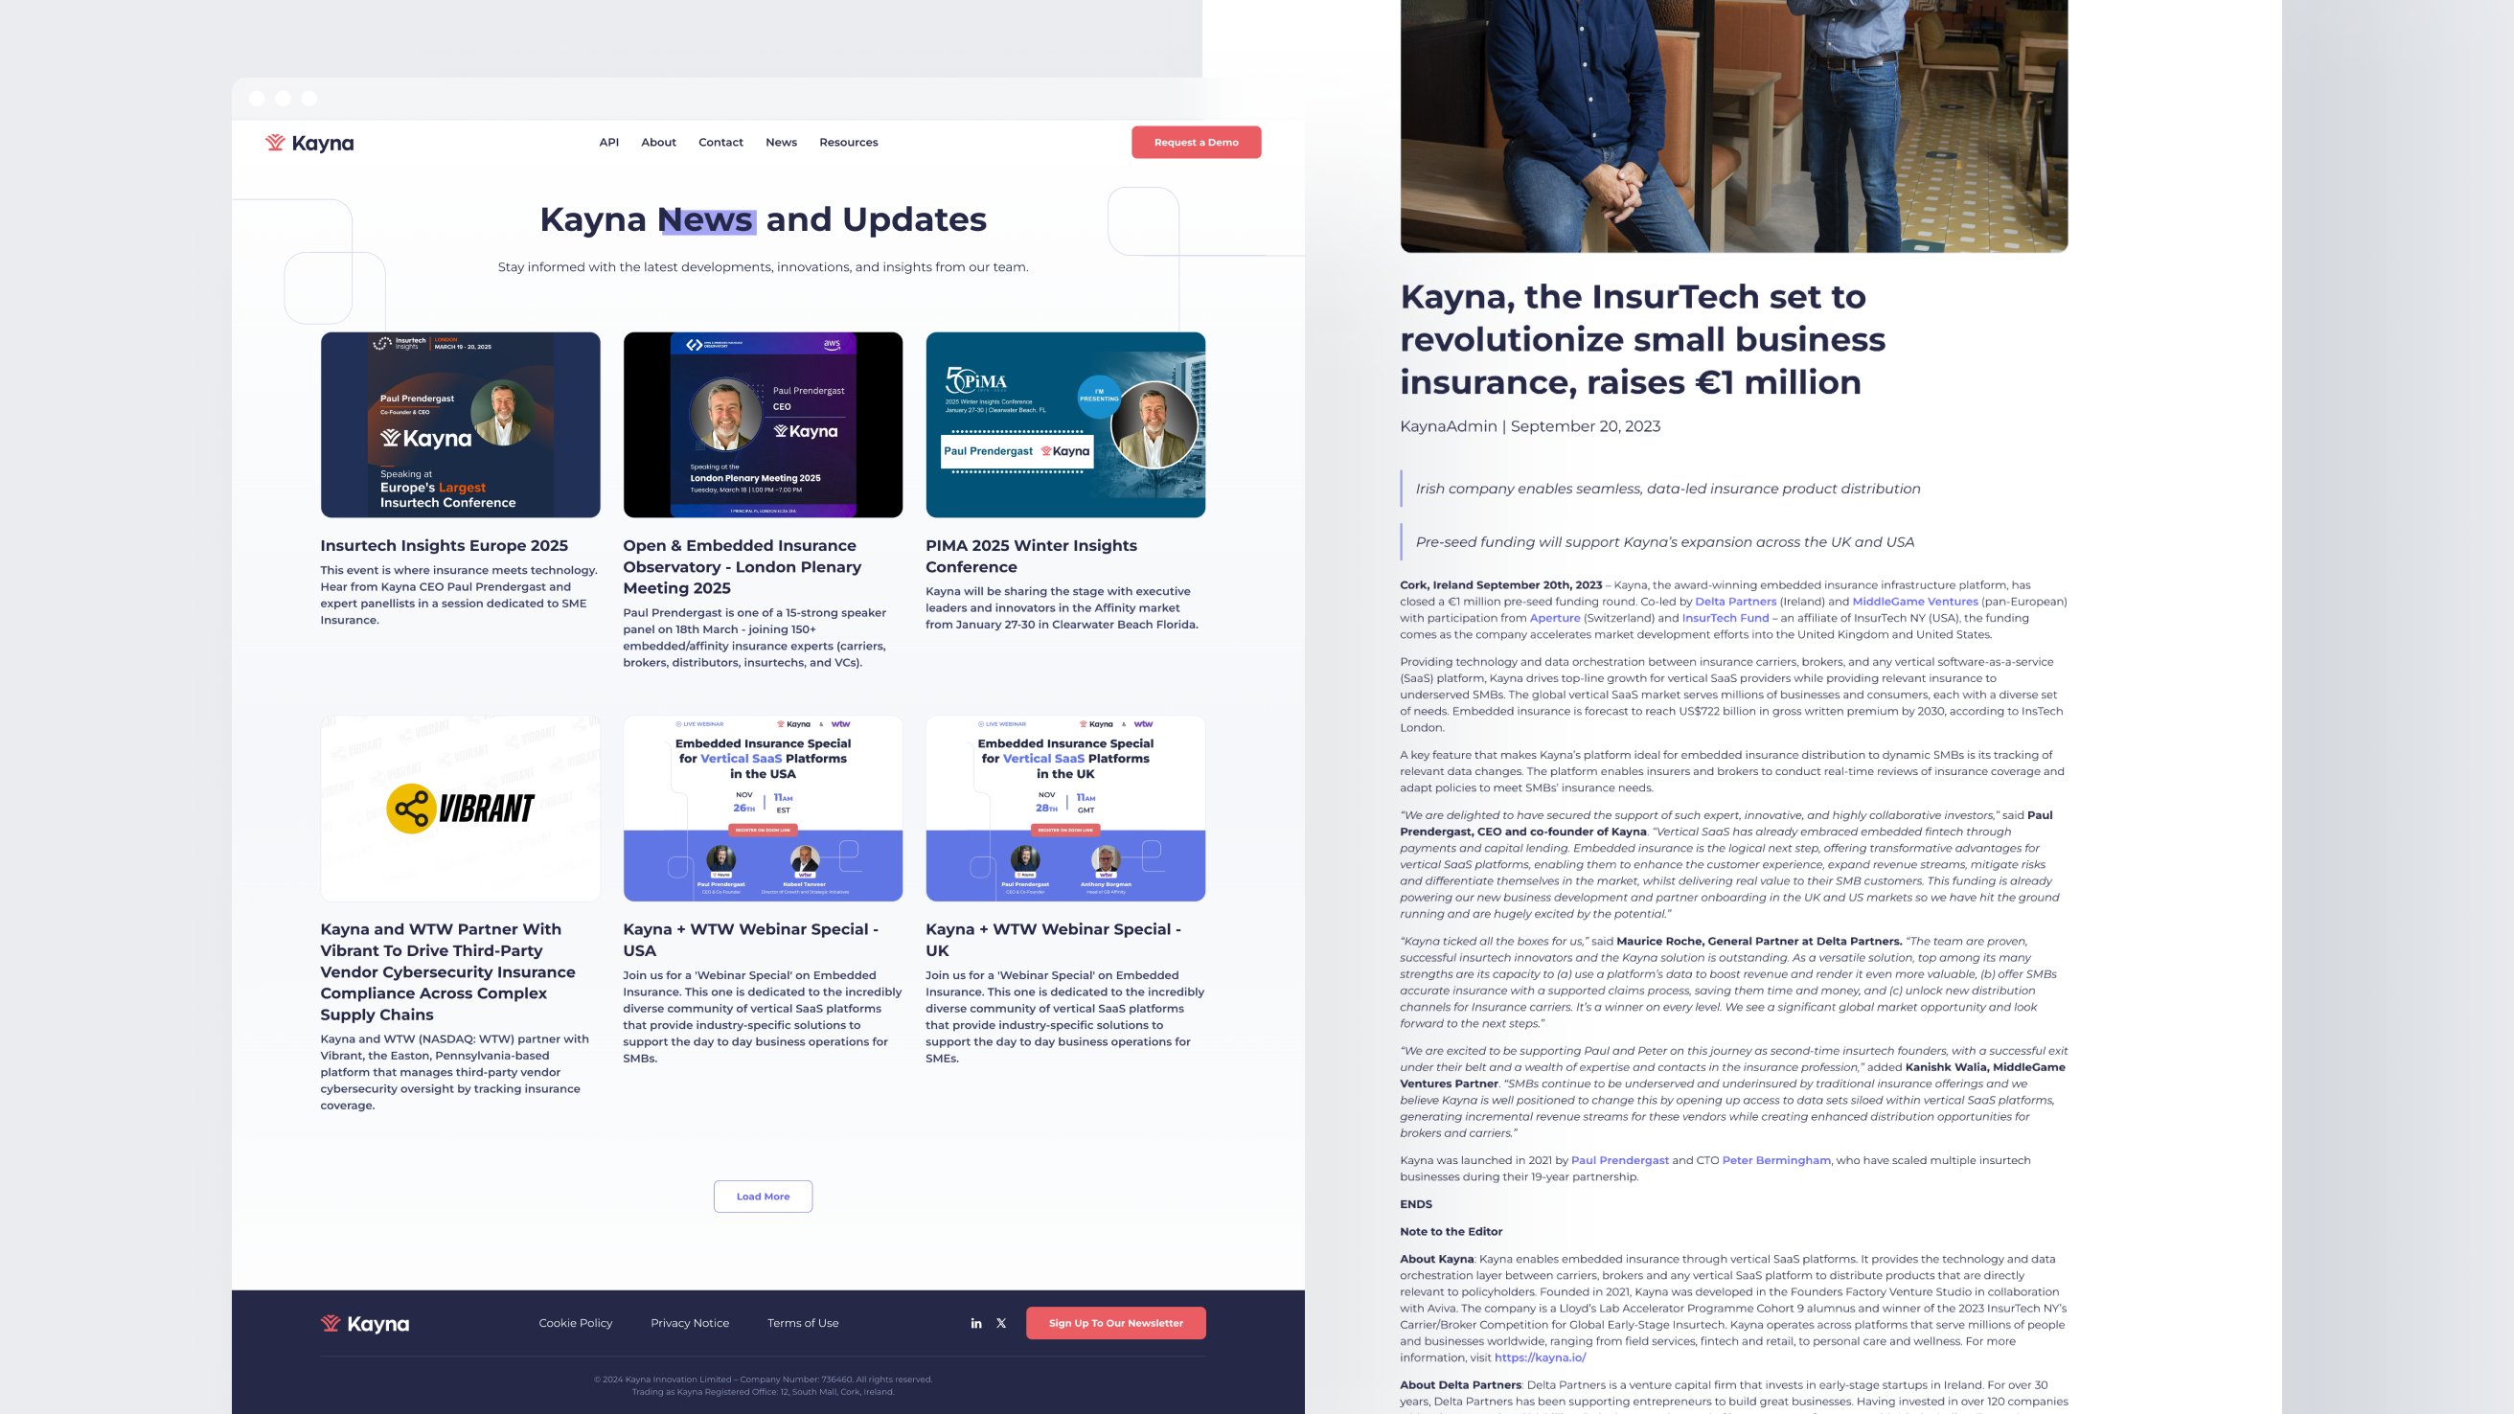Open Resources navigation item
2514x1414 pixels.
tap(848, 143)
